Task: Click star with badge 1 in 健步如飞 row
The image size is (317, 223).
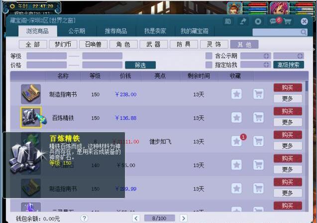Action: (x=236, y=141)
